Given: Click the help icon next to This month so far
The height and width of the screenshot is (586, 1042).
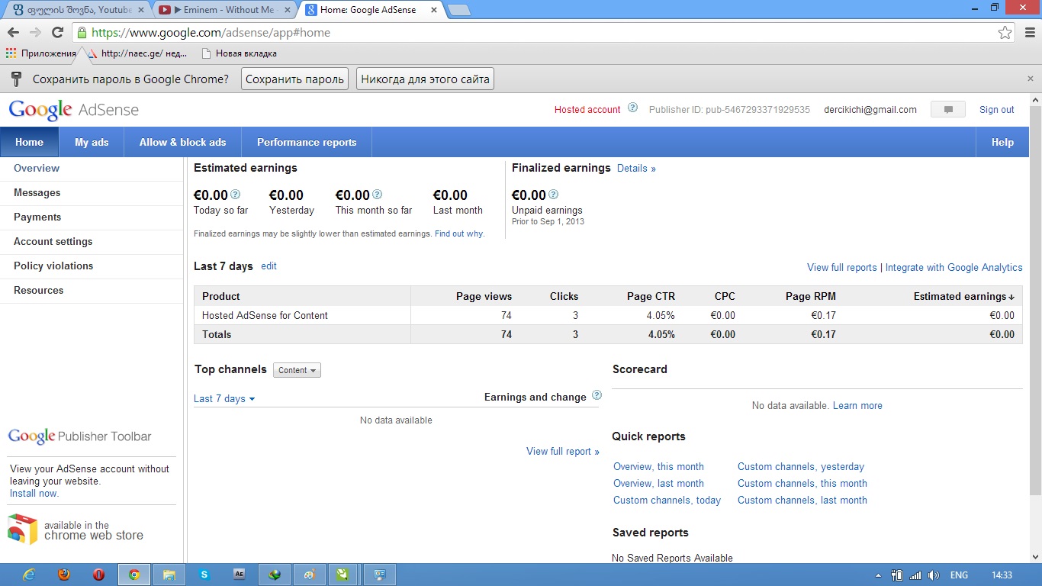Looking at the screenshot, I should click(377, 195).
